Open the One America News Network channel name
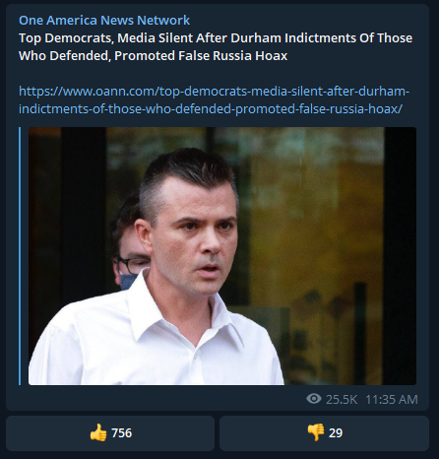 pos(104,21)
